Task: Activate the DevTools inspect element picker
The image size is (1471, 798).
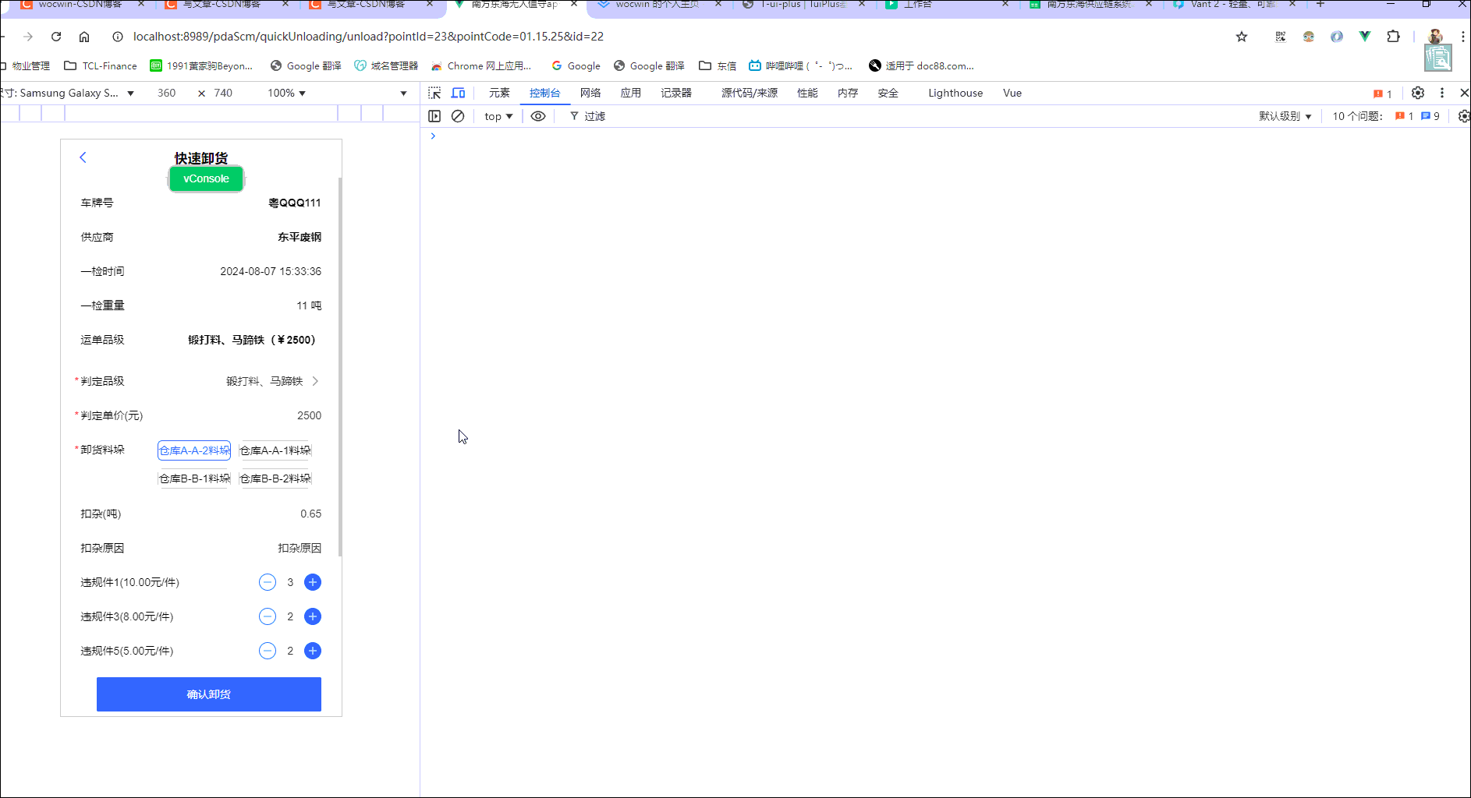Action: 434,93
